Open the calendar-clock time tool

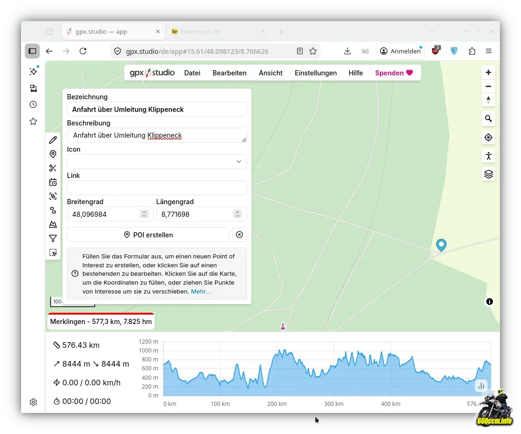tap(53, 182)
